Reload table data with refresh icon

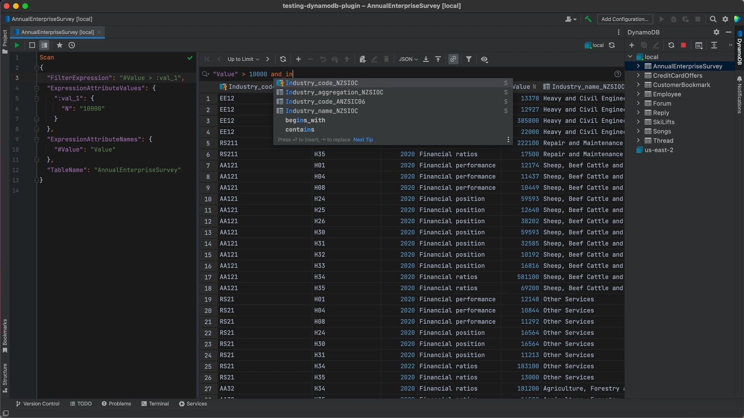tap(283, 59)
